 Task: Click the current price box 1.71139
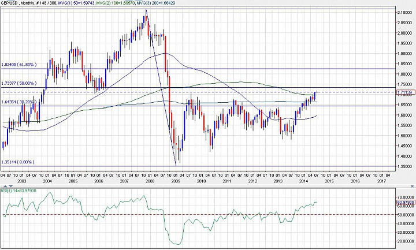point(406,92)
